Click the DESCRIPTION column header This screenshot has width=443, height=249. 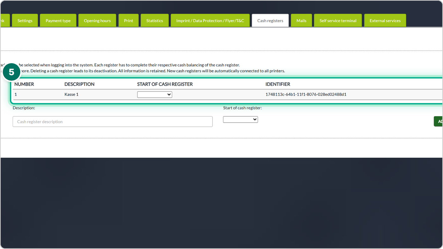[79, 84]
